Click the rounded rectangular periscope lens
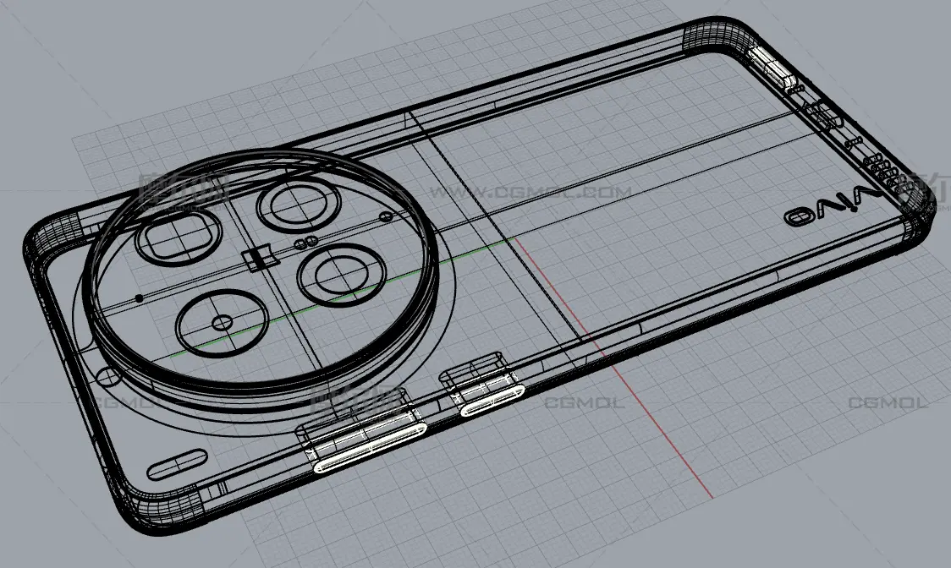Image resolution: width=951 pixels, height=568 pixels. click(178, 238)
